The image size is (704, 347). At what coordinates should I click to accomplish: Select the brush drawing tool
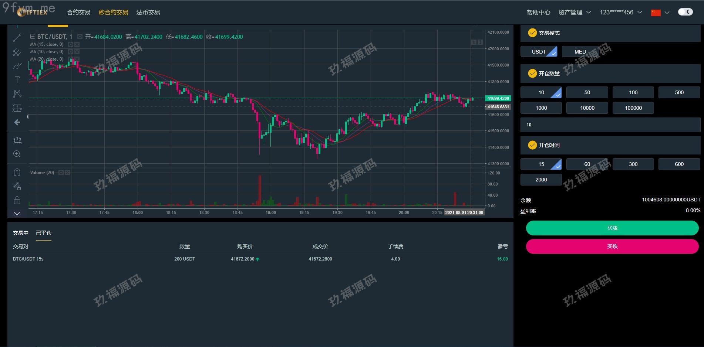click(17, 66)
